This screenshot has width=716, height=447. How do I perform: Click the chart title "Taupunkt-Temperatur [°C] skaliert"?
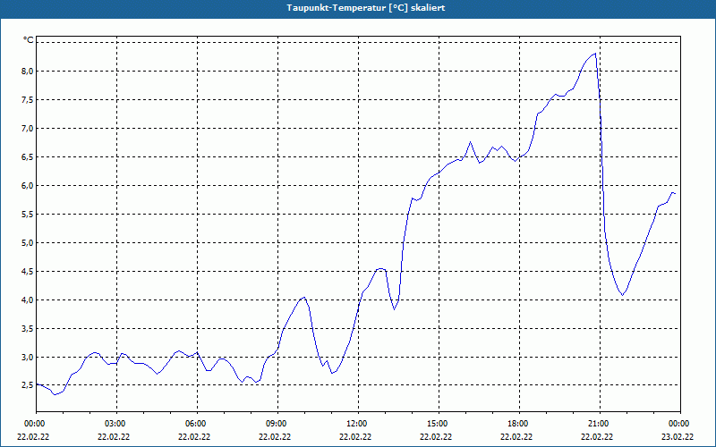click(366, 8)
